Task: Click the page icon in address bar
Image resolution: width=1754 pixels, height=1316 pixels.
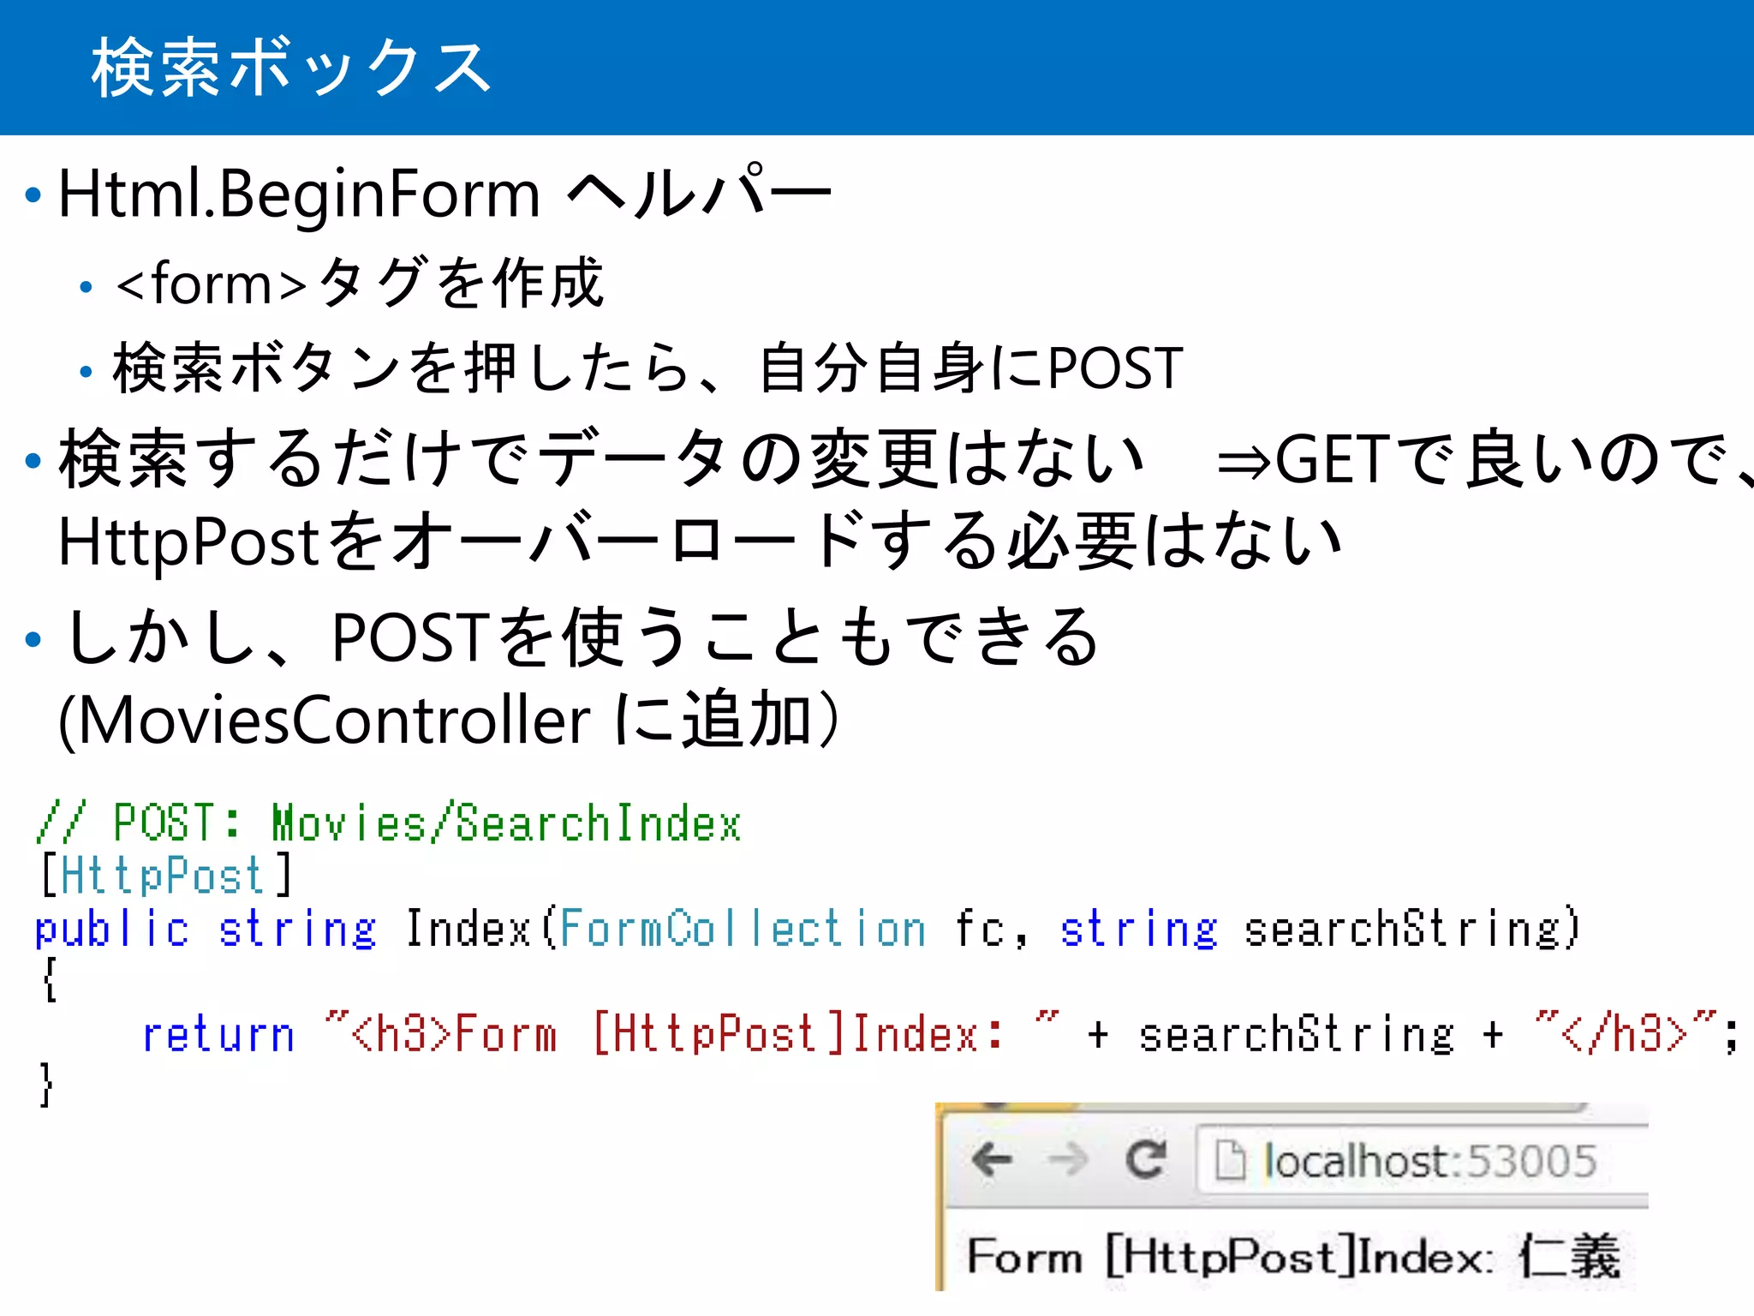Action: (1231, 1161)
